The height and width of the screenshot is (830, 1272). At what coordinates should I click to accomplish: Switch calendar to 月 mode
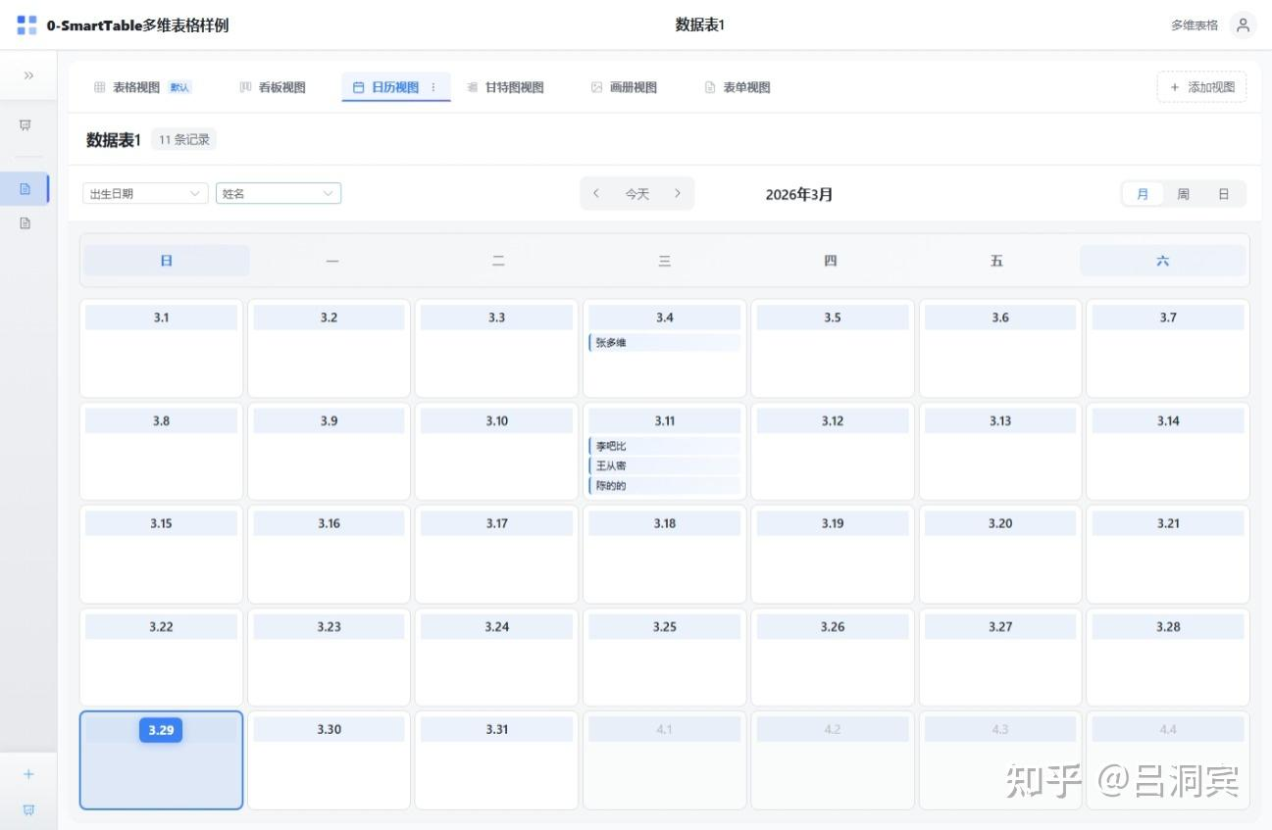tap(1143, 194)
